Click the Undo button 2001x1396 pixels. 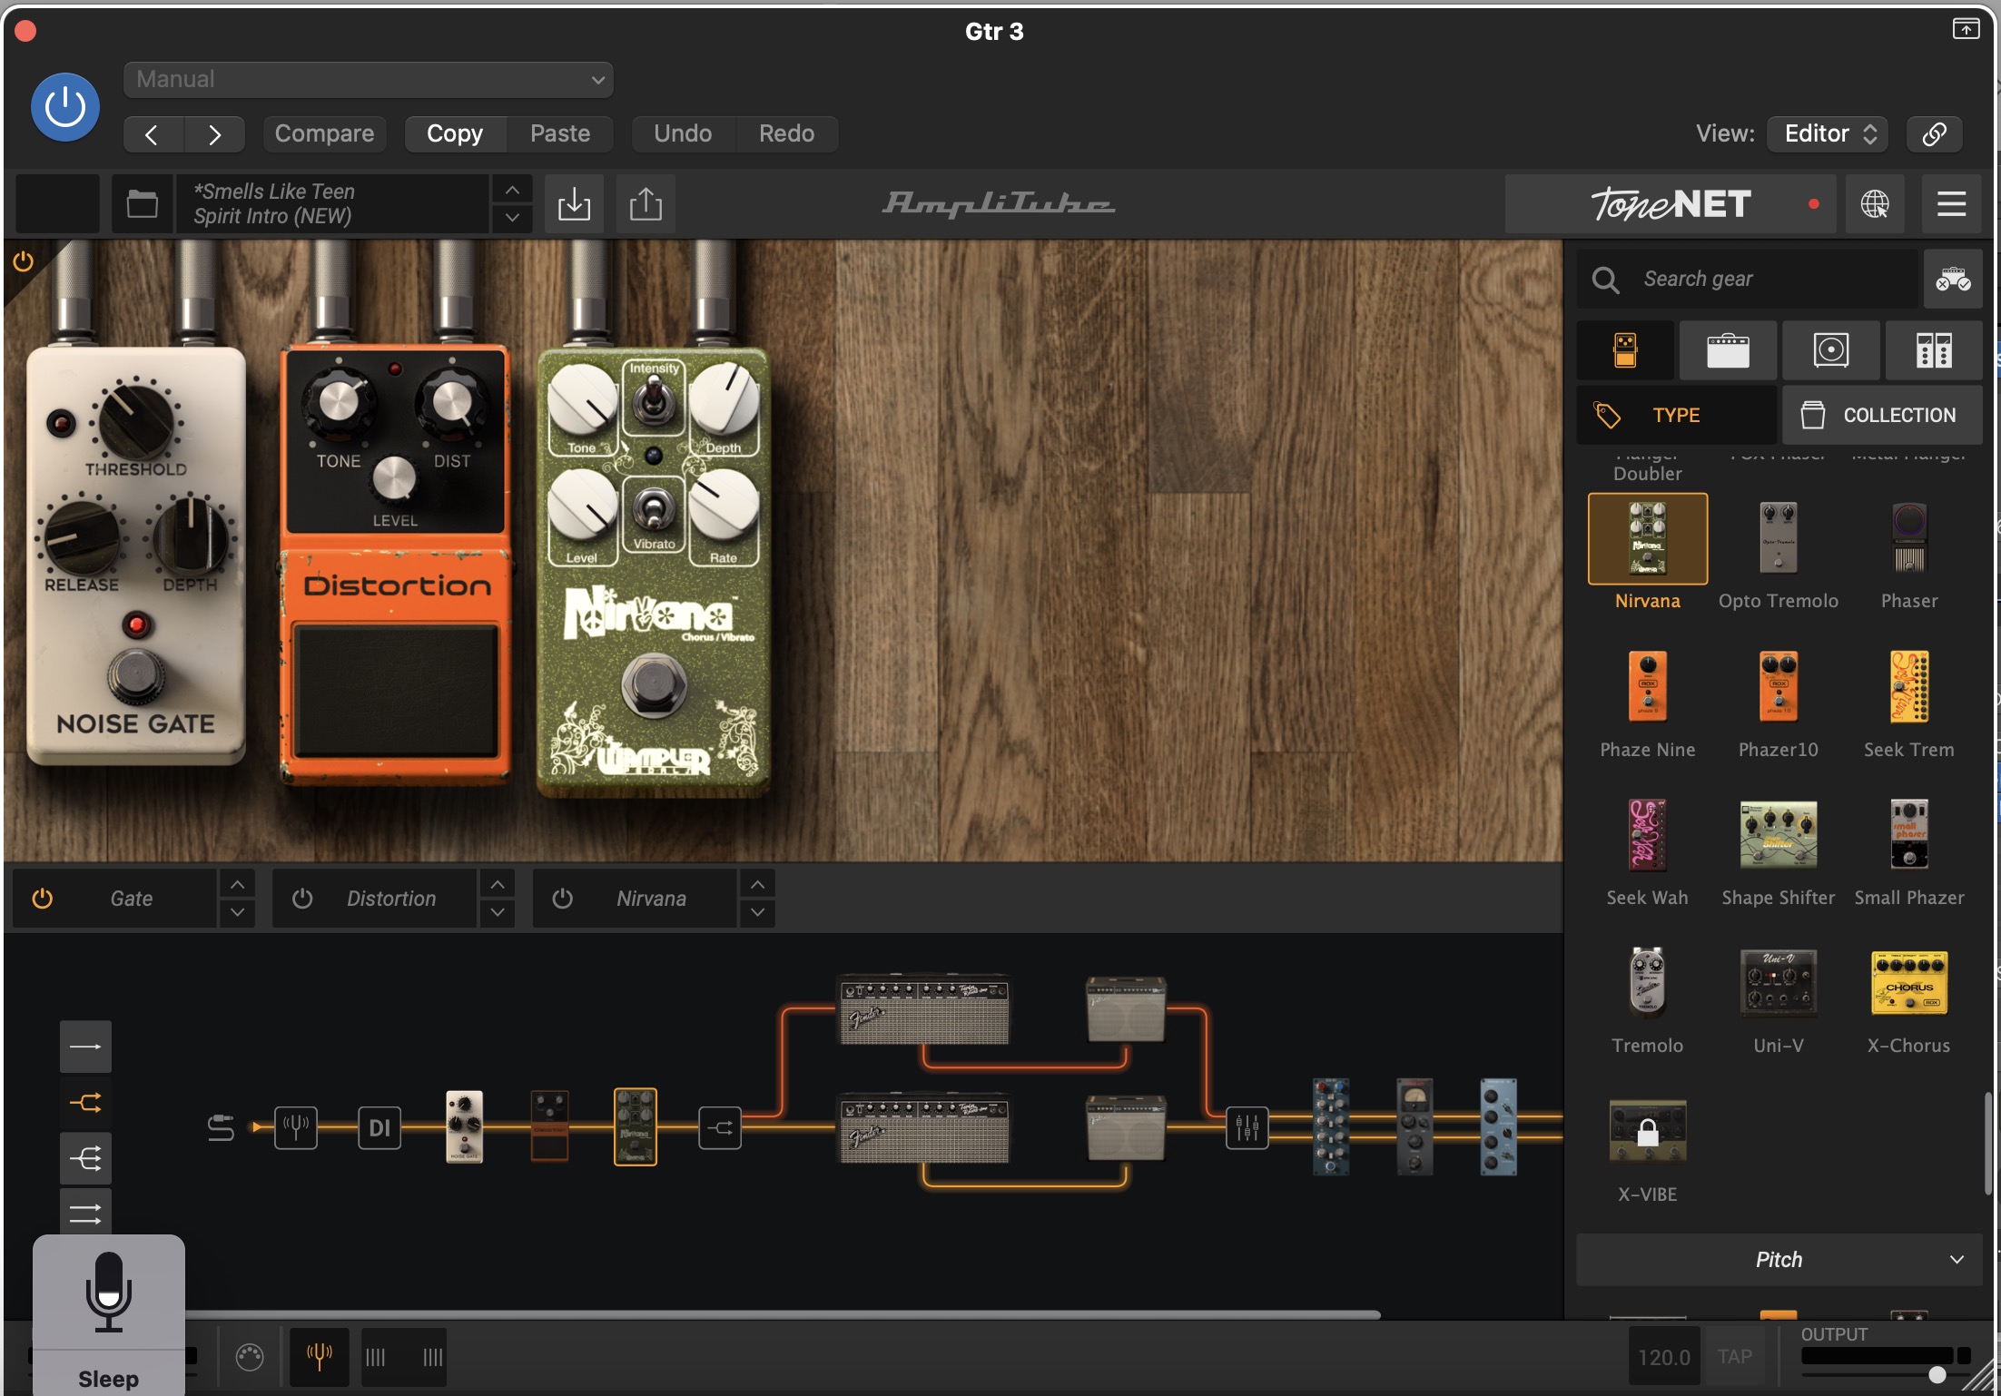click(683, 134)
